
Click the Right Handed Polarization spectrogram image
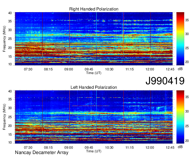click(94, 39)
